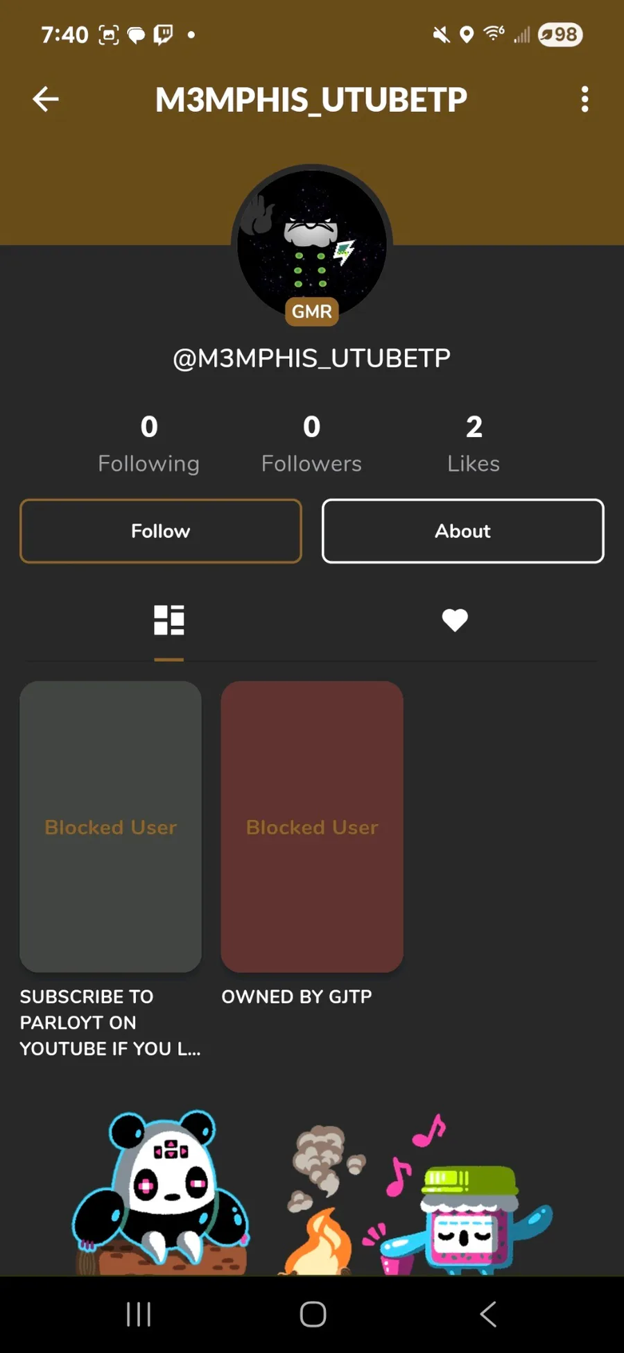
Task: View the 2 Likes count
Action: click(x=474, y=444)
